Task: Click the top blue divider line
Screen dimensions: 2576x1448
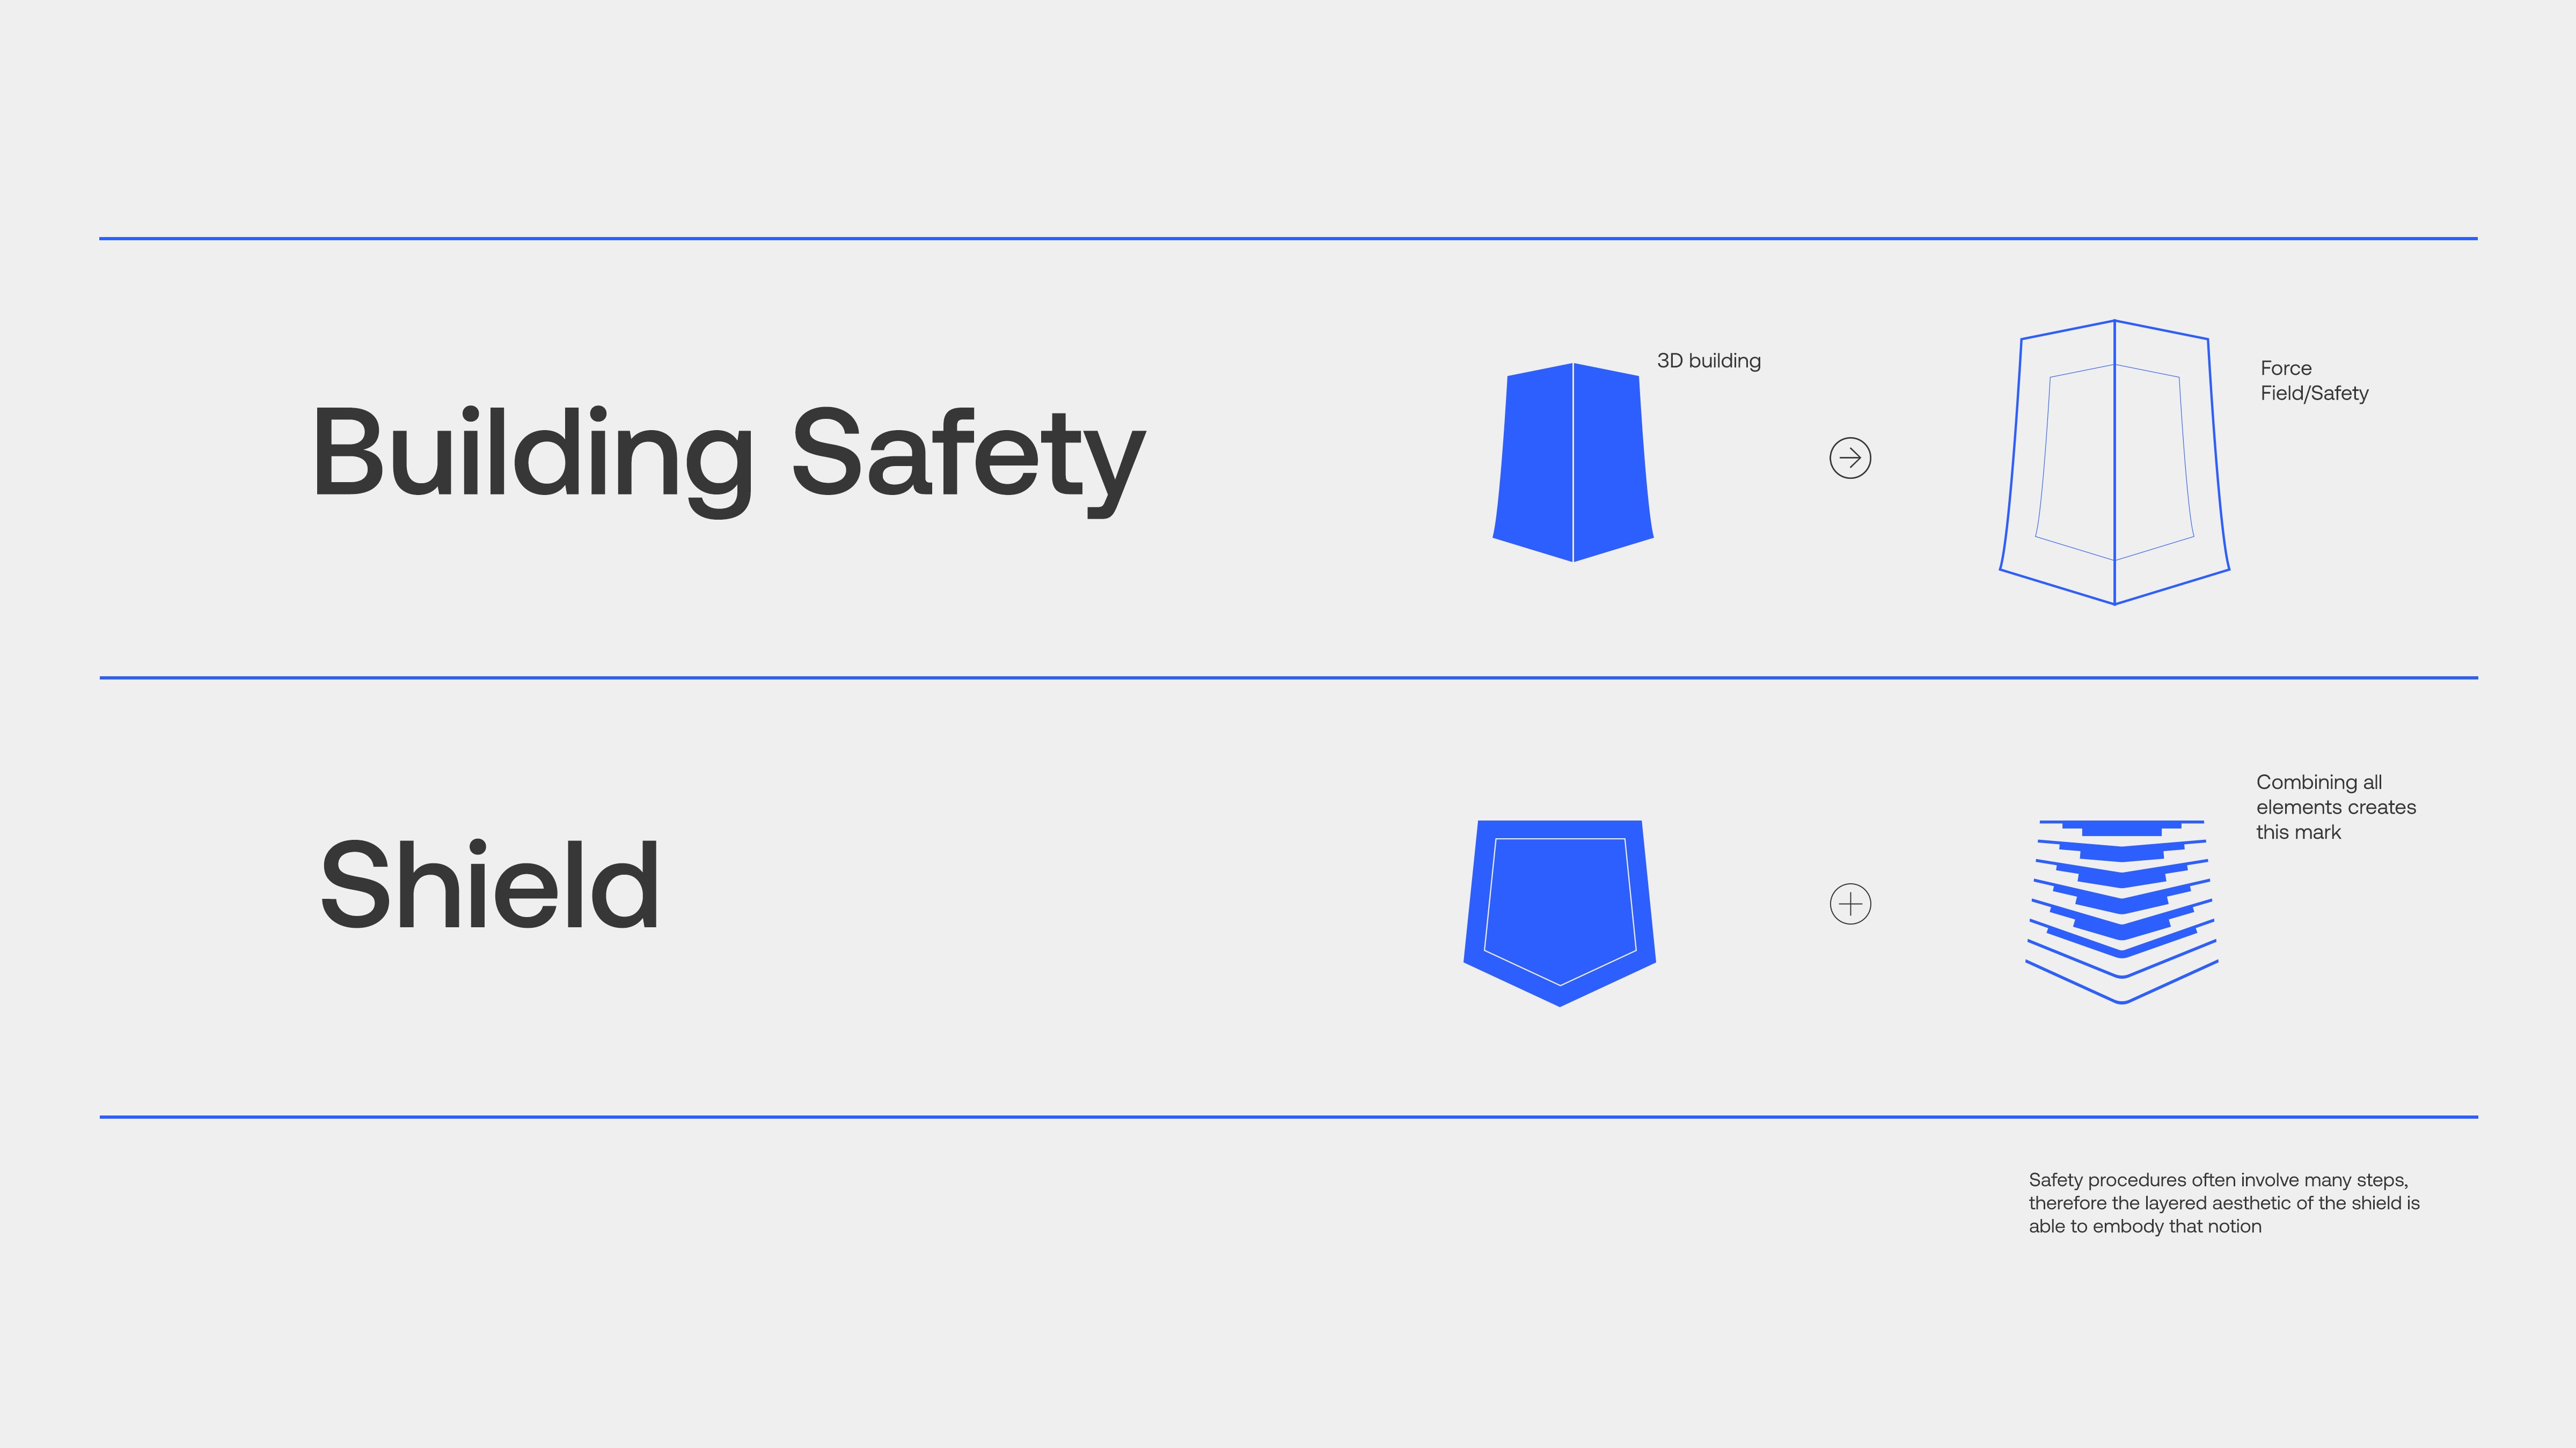Action: tap(1288, 239)
